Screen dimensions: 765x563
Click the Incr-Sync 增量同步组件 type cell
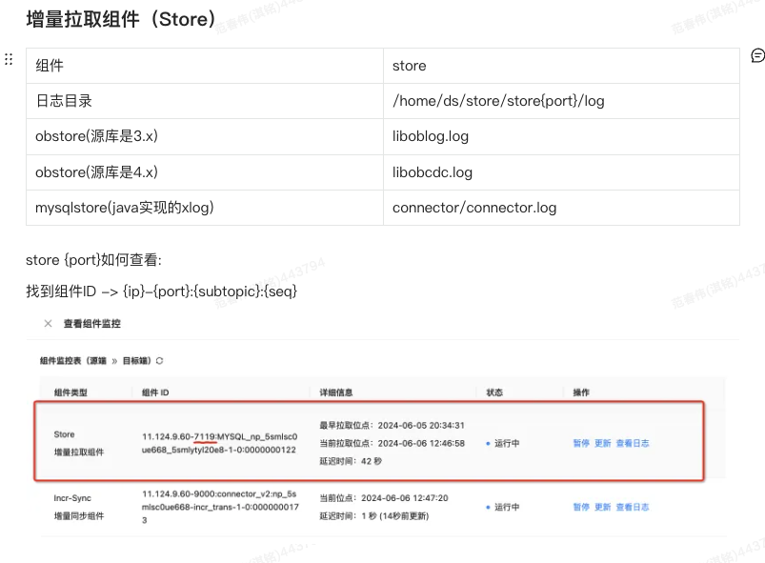click(78, 507)
